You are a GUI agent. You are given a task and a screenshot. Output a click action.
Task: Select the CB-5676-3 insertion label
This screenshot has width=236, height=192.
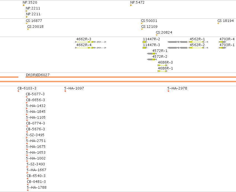35,129
